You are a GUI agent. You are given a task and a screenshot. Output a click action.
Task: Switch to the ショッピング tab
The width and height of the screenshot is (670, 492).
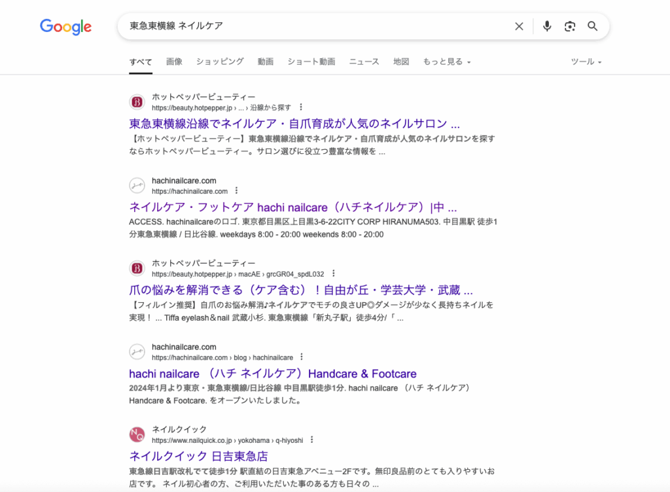pos(220,61)
